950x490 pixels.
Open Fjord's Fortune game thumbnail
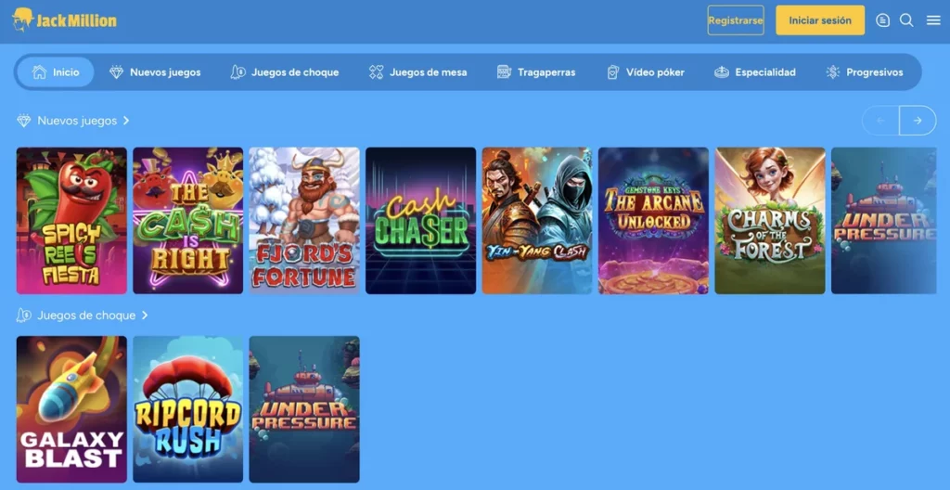click(x=304, y=221)
